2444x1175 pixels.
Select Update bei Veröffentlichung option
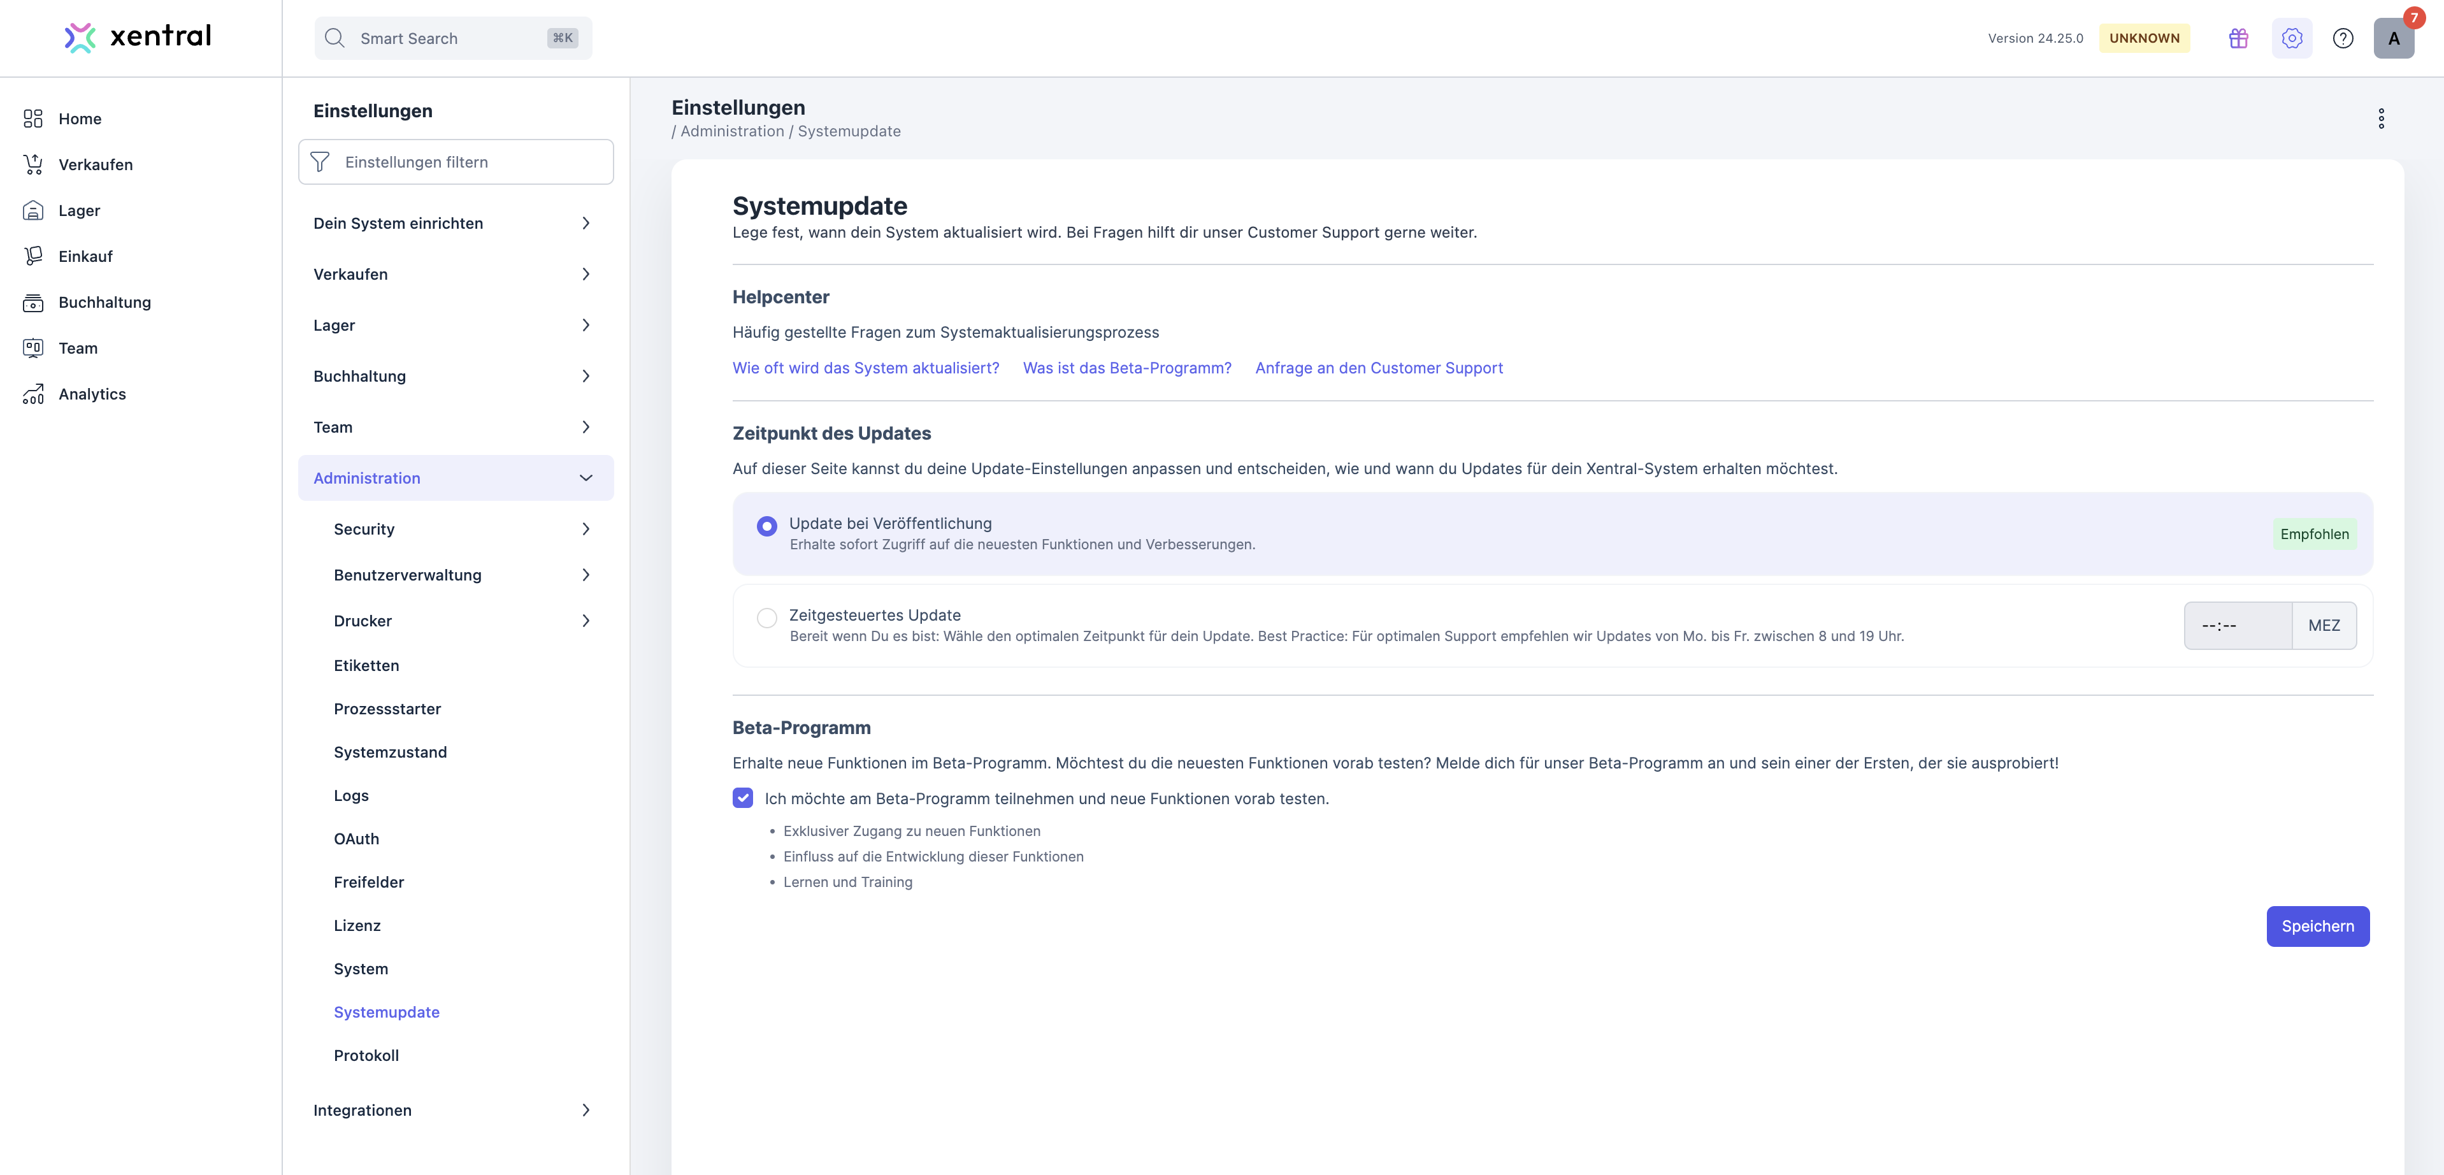pos(766,525)
